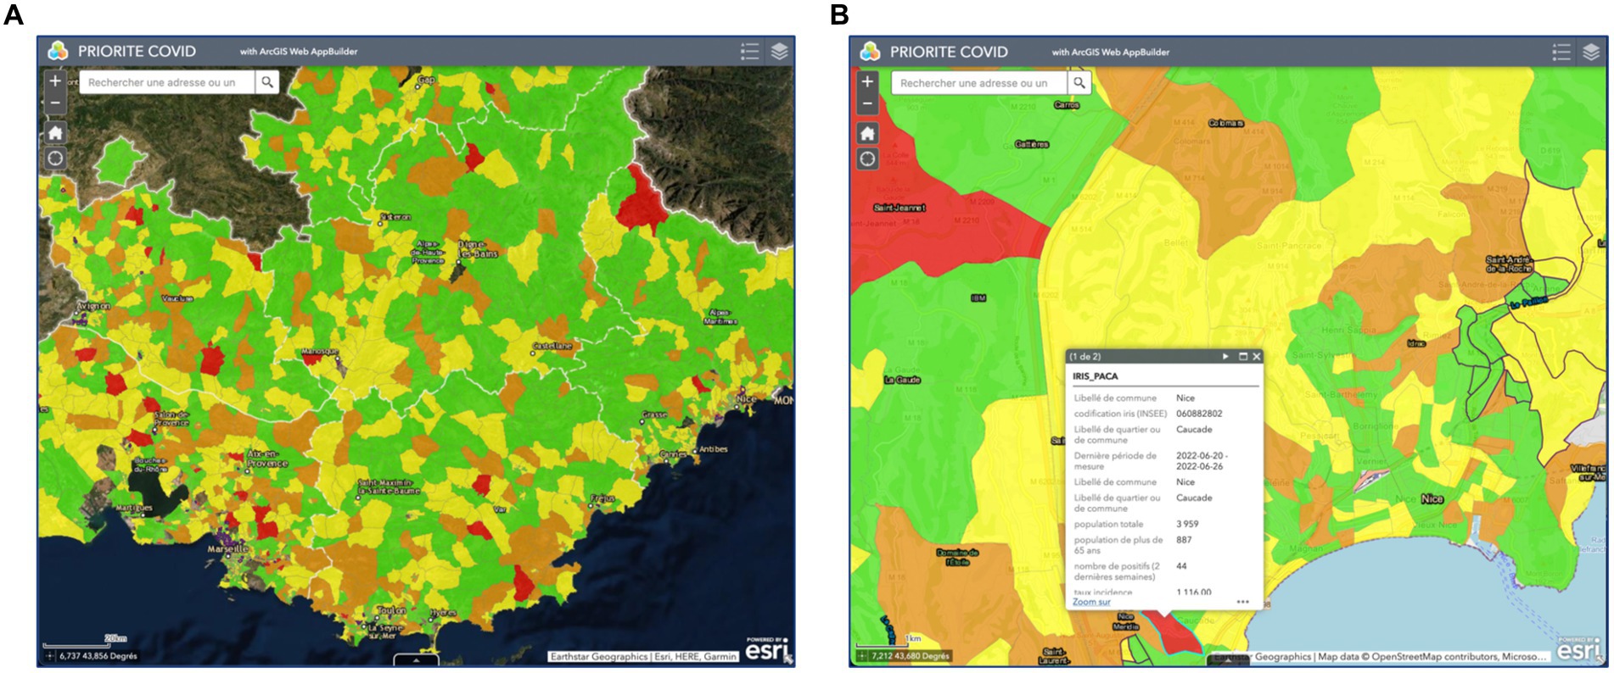
Task: Zoom out on map in panel A
Action: click(55, 103)
